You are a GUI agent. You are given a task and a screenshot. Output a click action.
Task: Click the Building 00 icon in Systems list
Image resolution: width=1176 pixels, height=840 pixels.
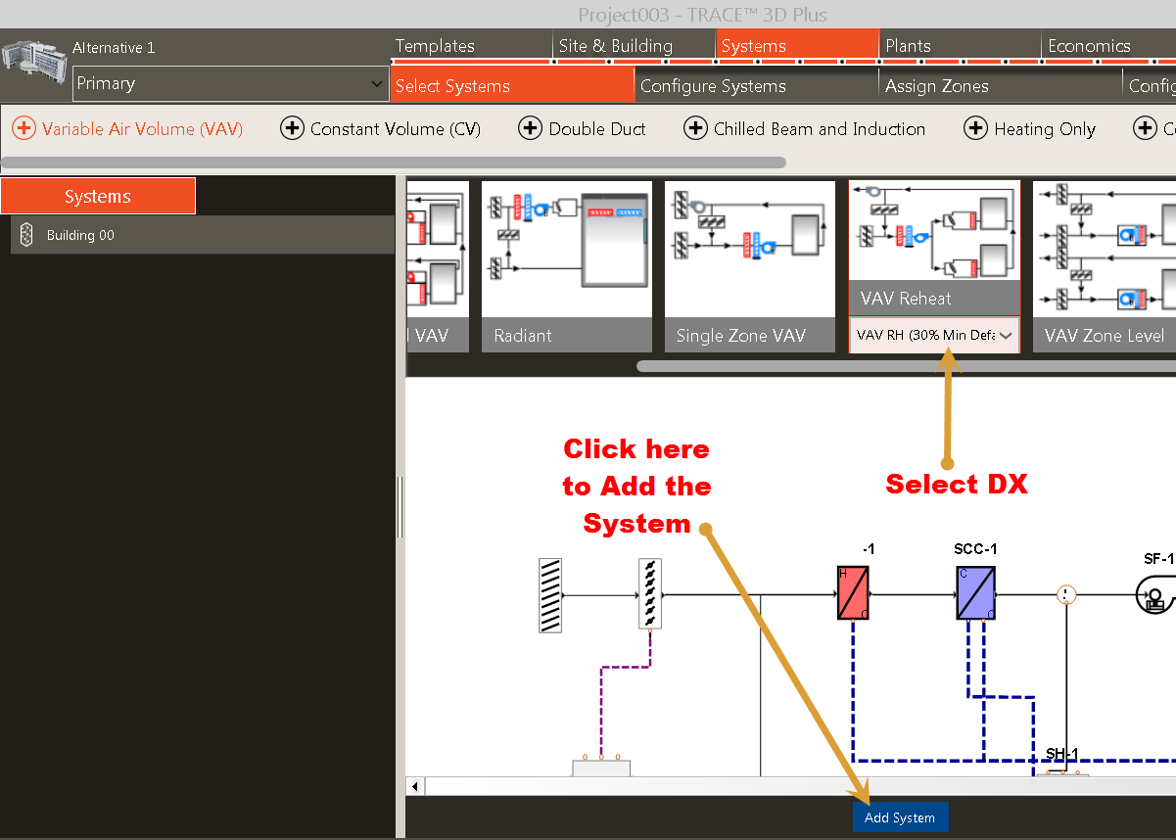tap(27, 235)
